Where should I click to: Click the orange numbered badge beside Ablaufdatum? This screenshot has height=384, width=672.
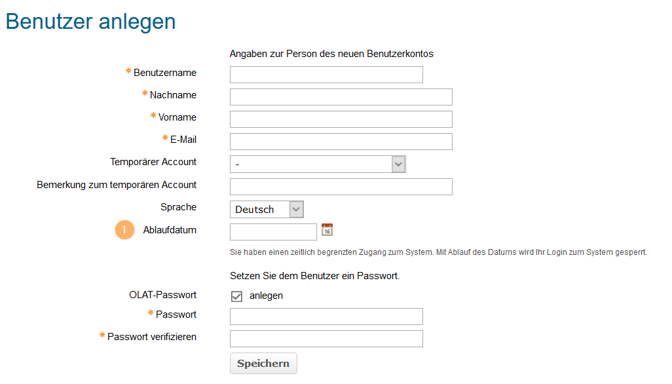tap(124, 230)
